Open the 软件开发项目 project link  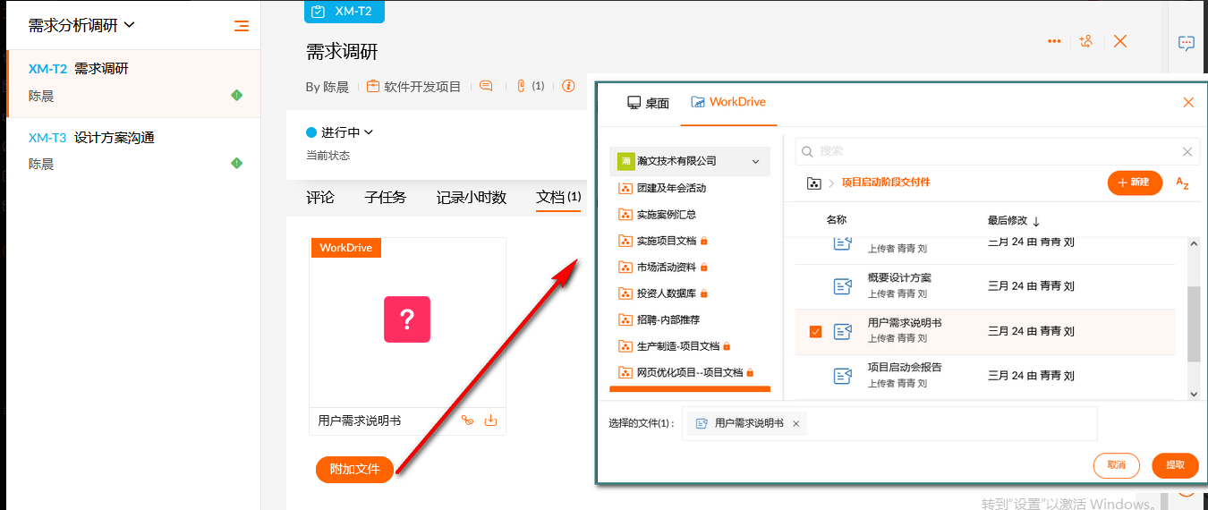pos(414,87)
